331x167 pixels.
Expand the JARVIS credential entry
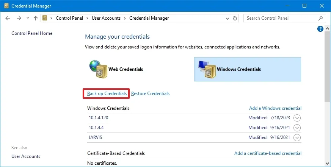[x=297, y=138]
